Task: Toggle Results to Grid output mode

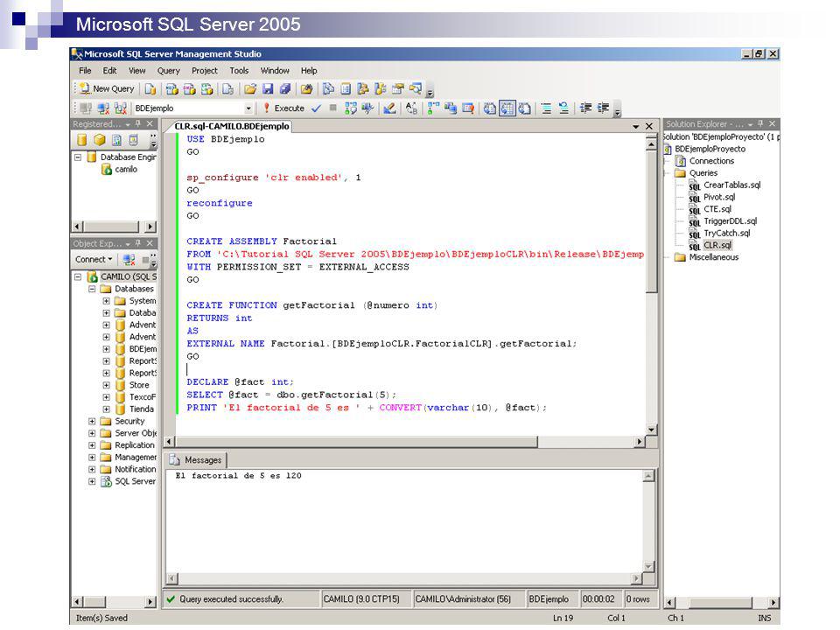Action: click(x=507, y=108)
